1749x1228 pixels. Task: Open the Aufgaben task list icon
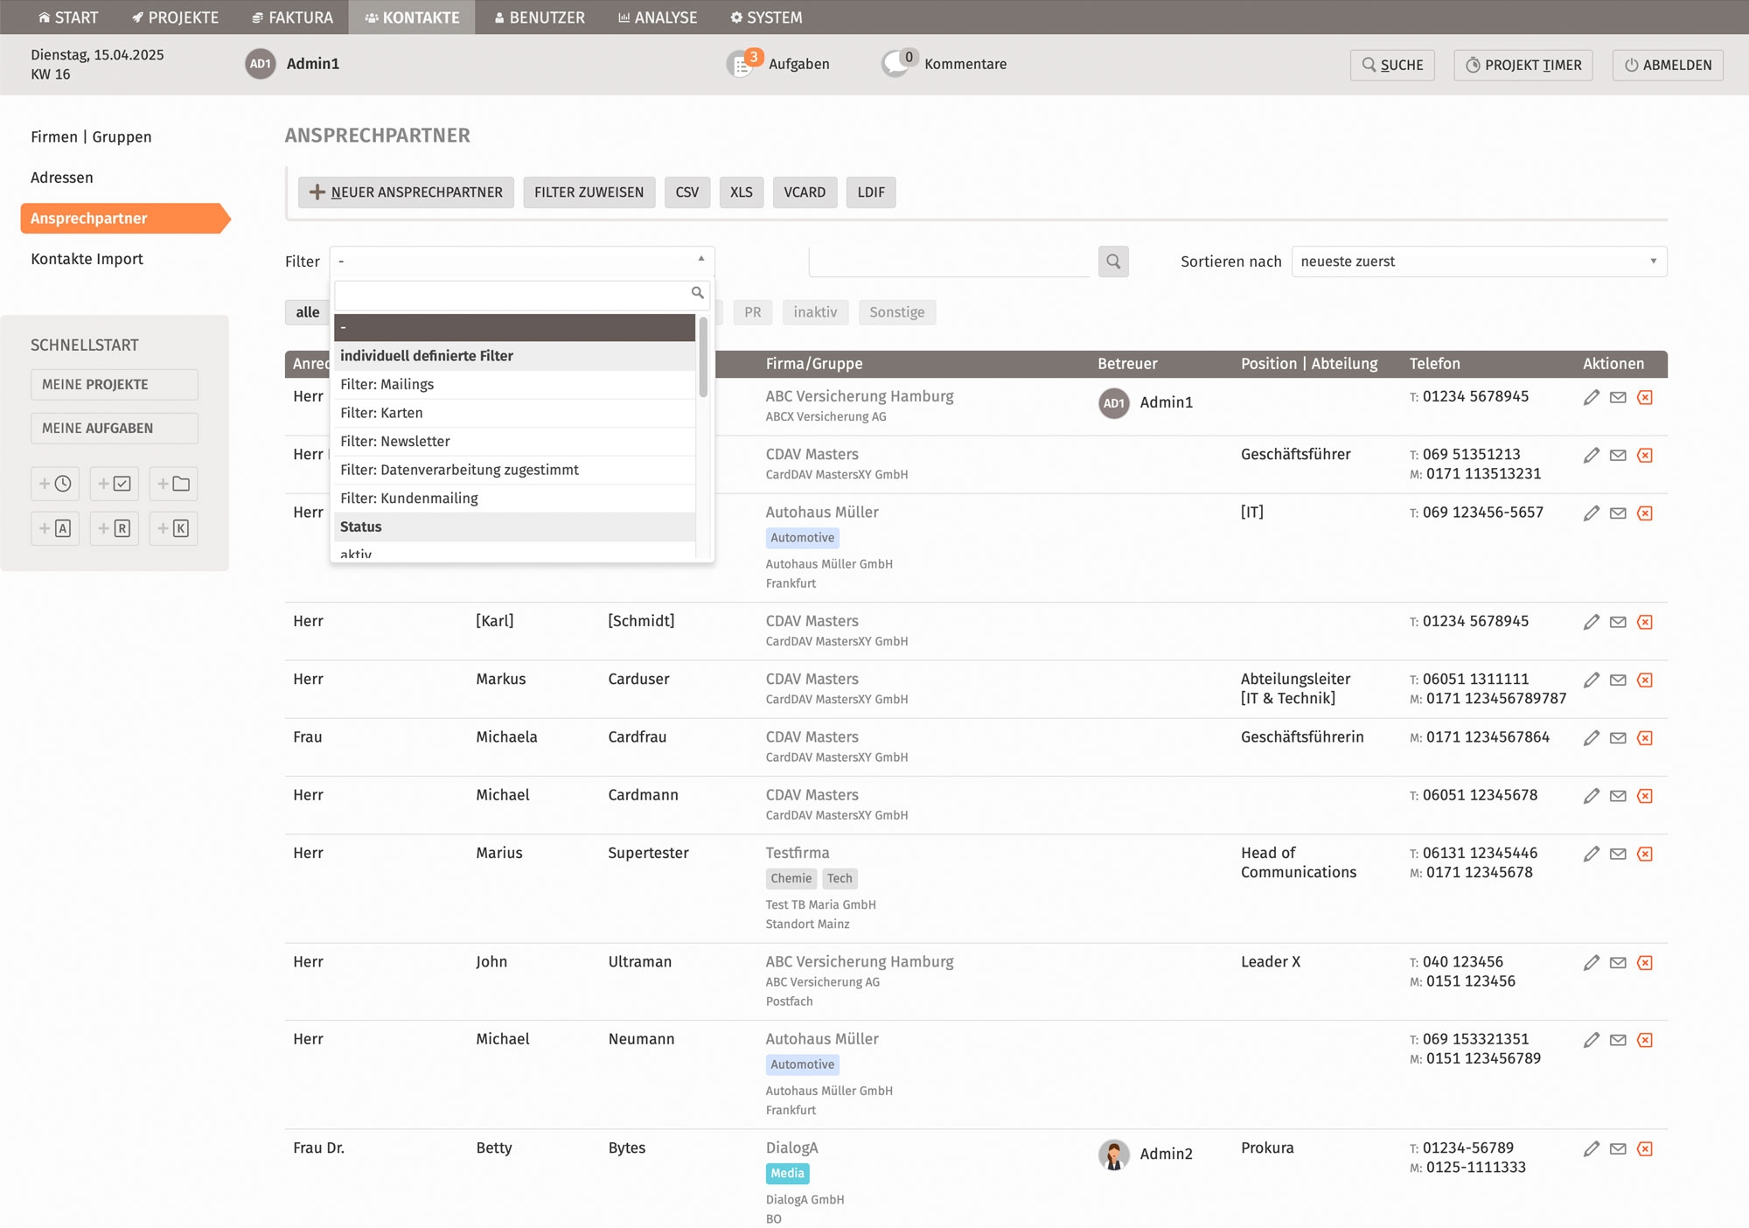[742, 64]
